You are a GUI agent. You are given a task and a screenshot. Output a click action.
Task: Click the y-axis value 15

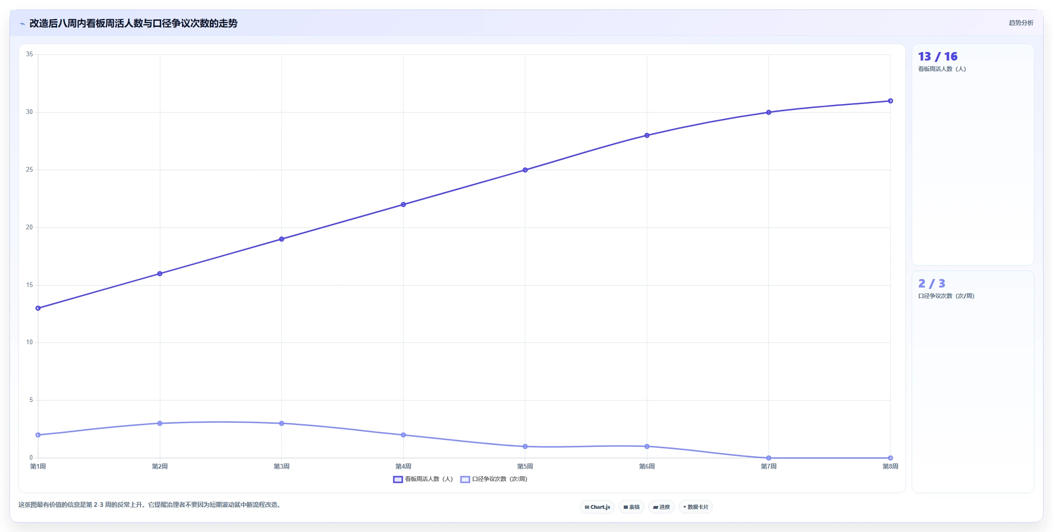pos(29,285)
